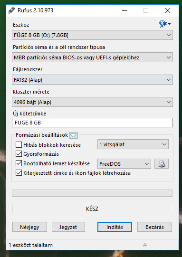Uncheck Gyorsformázás checkbox

[19, 154]
